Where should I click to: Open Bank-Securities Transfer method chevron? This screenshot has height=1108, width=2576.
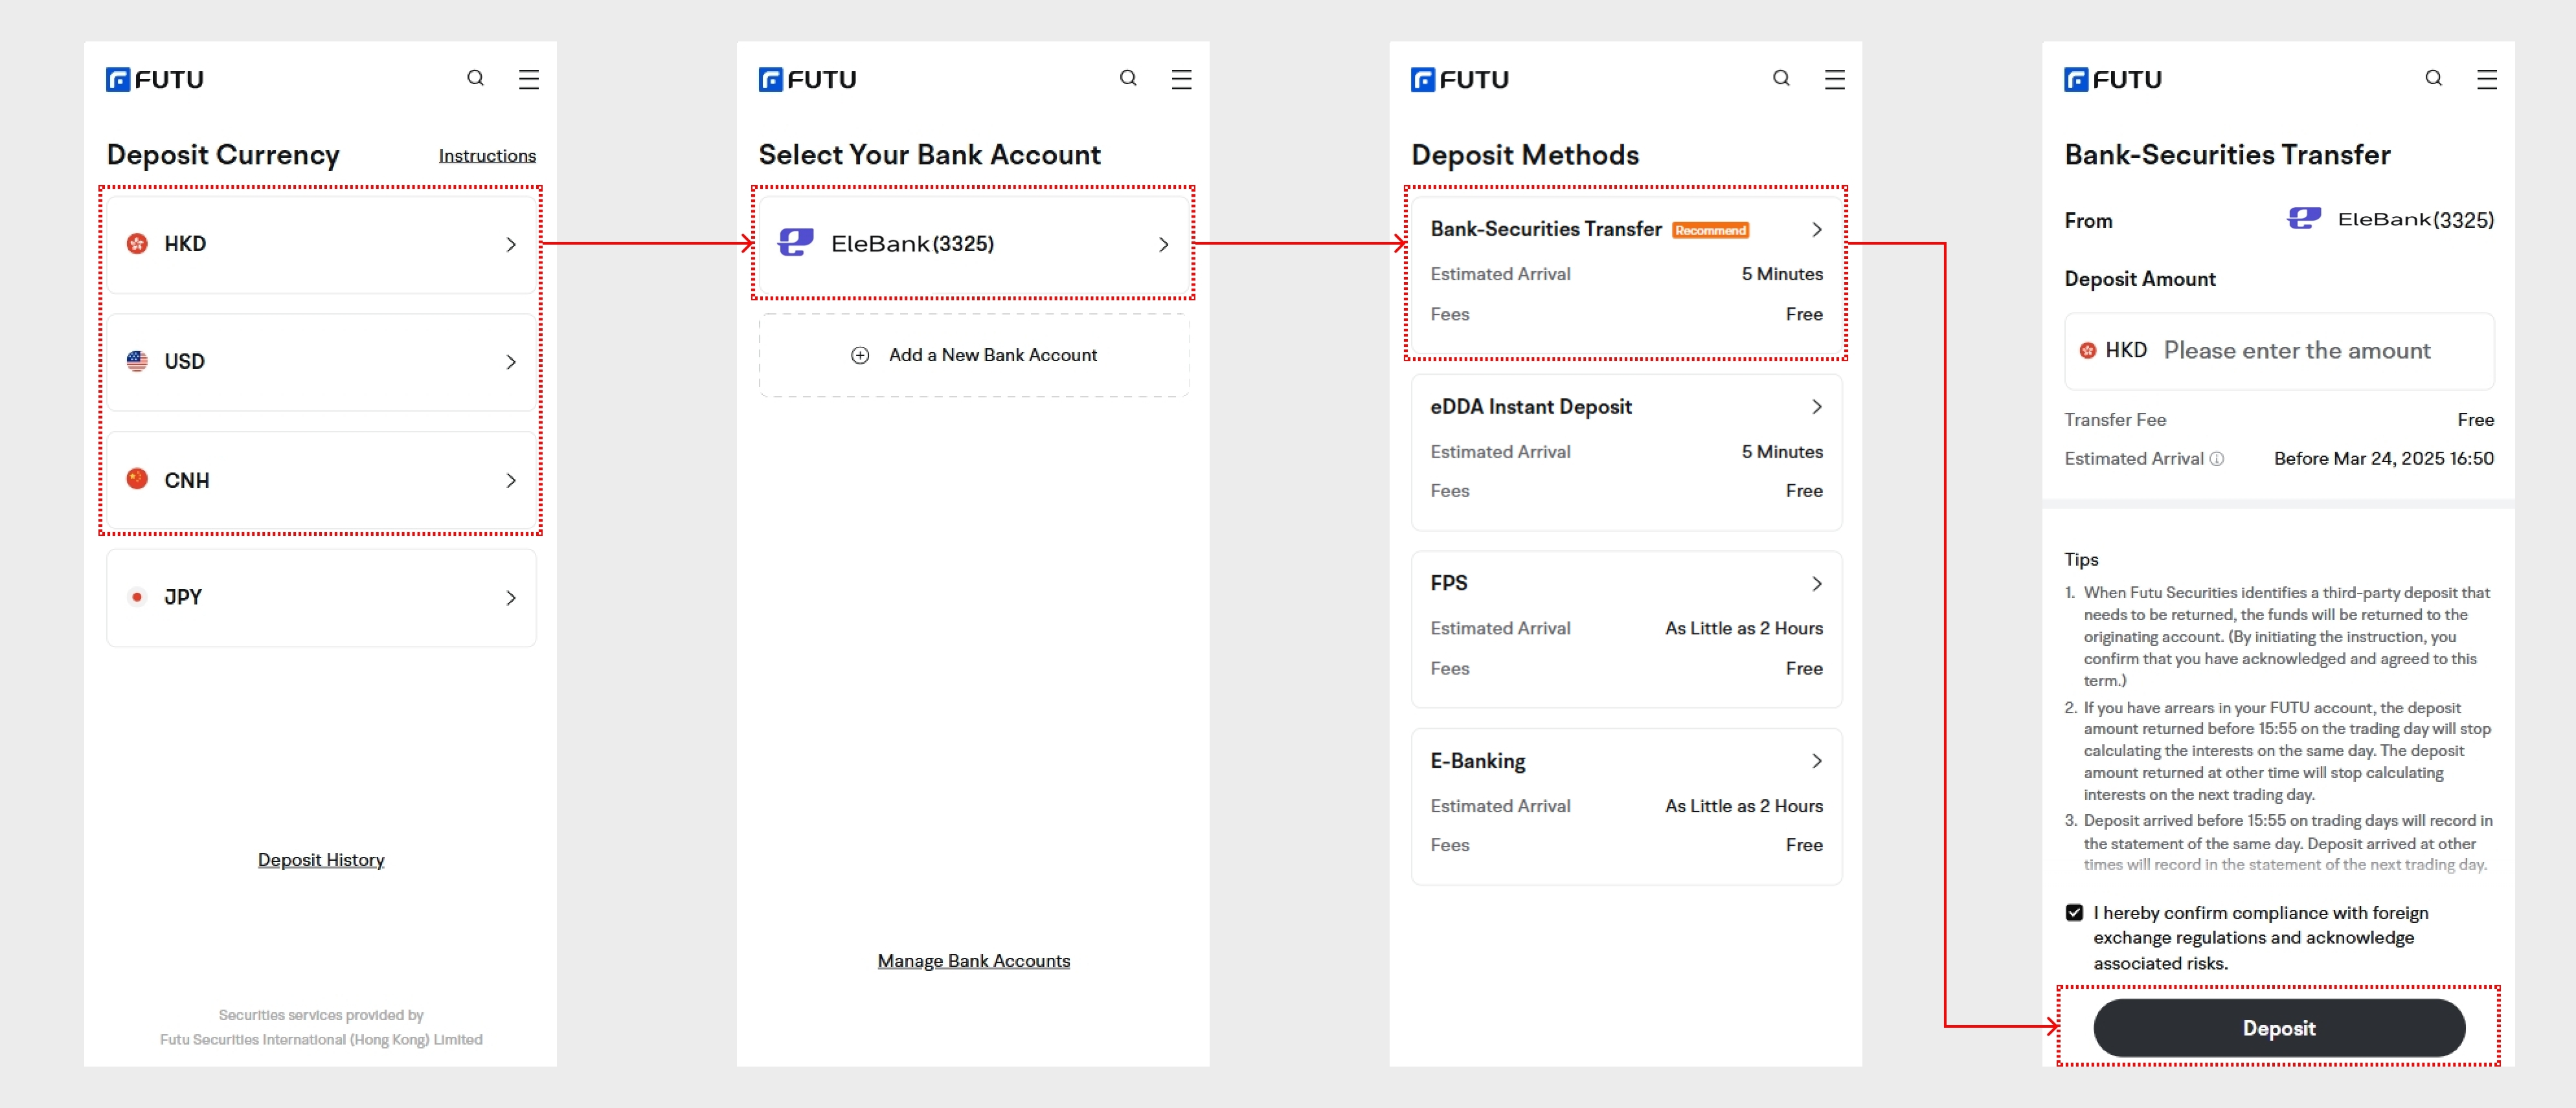1817,230
